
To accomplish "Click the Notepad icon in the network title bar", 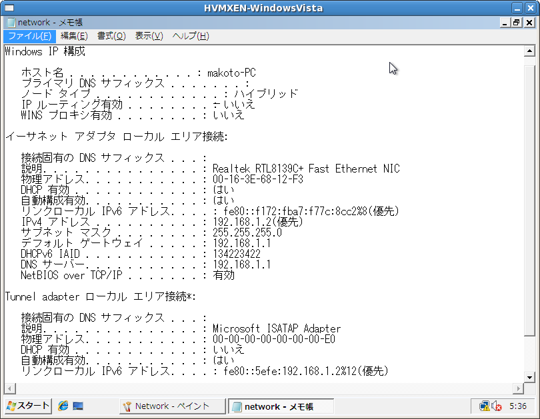I will (x=10, y=23).
